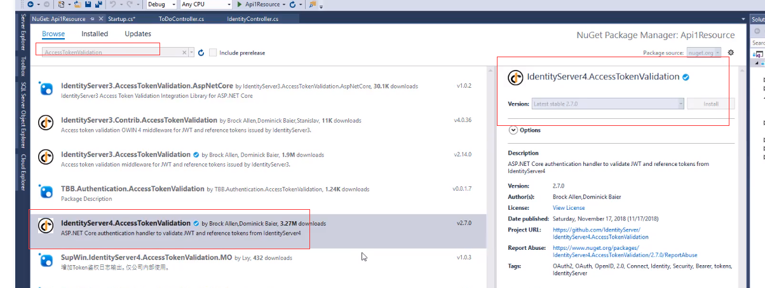
Task: Open the Startup.cs* document tab
Action: 121,19
